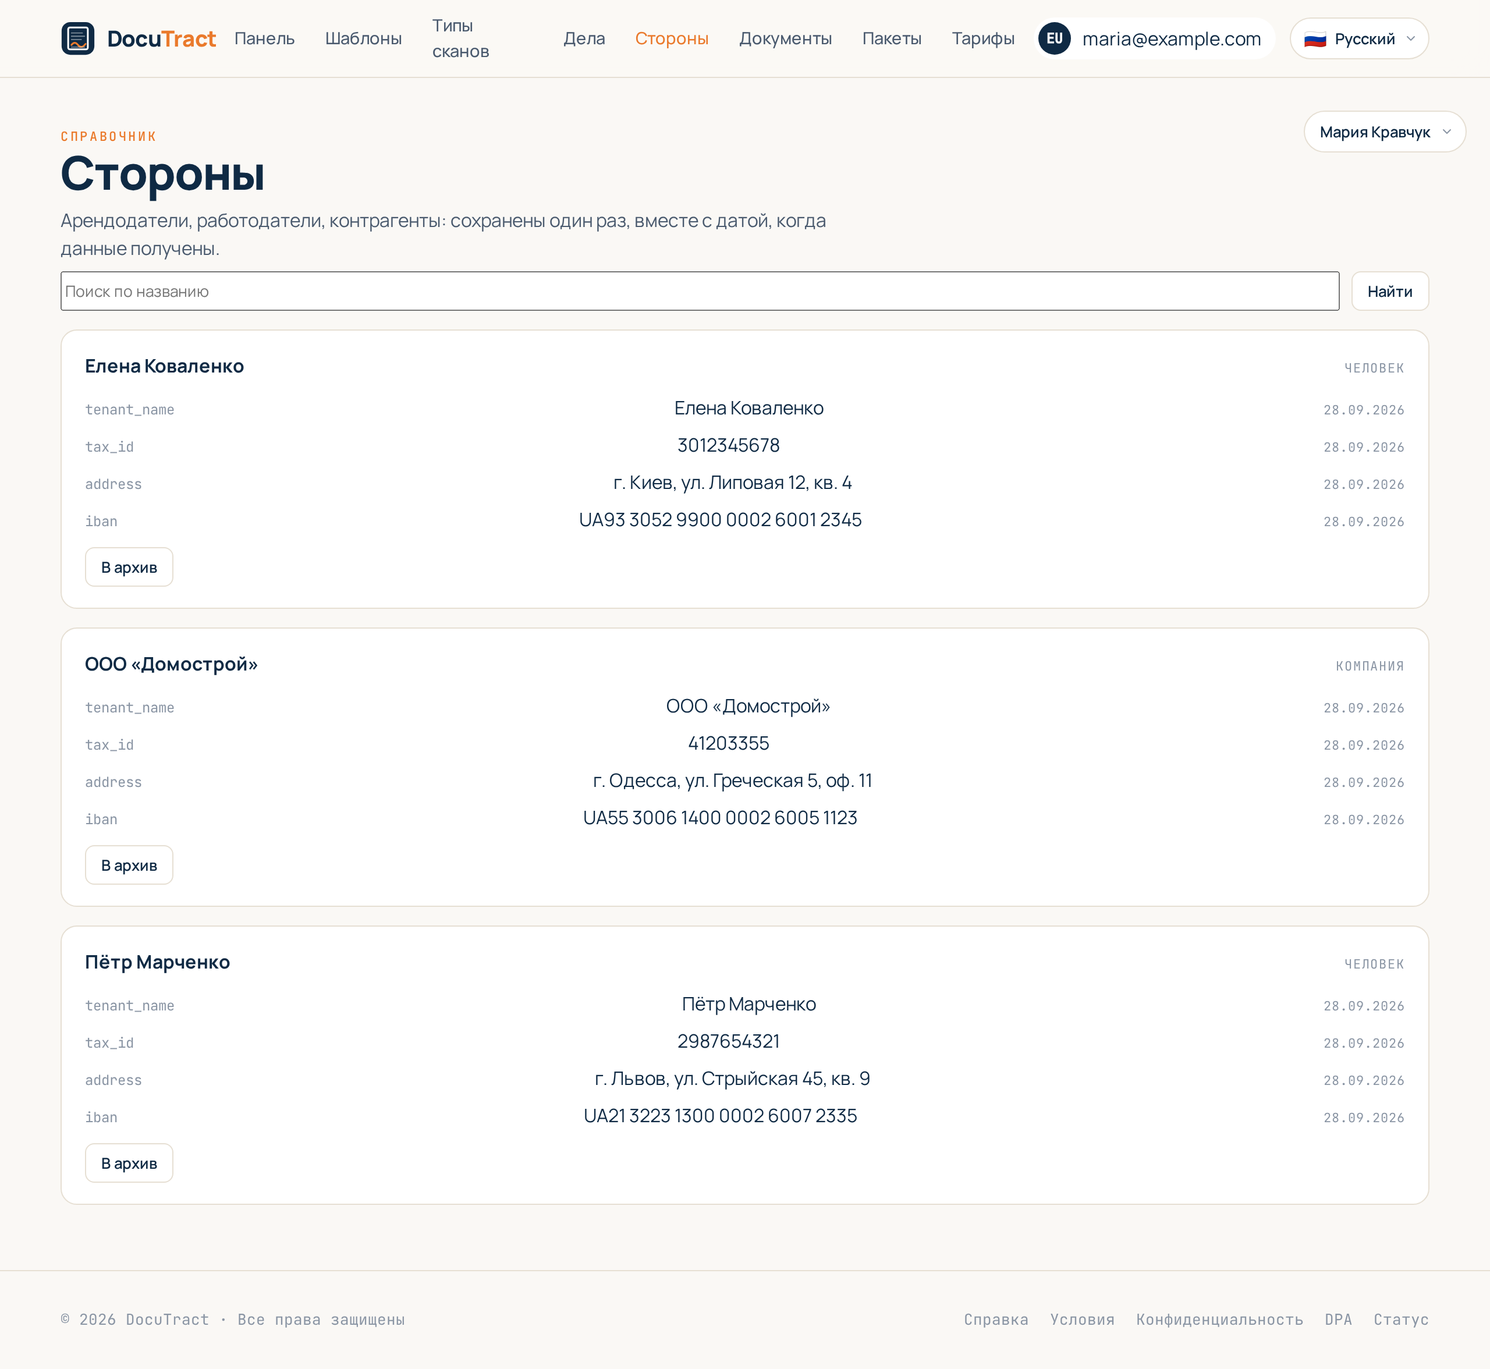Screen dimensions: 1490x1369
Task: Select the Стороны nav item
Action: 671,38
